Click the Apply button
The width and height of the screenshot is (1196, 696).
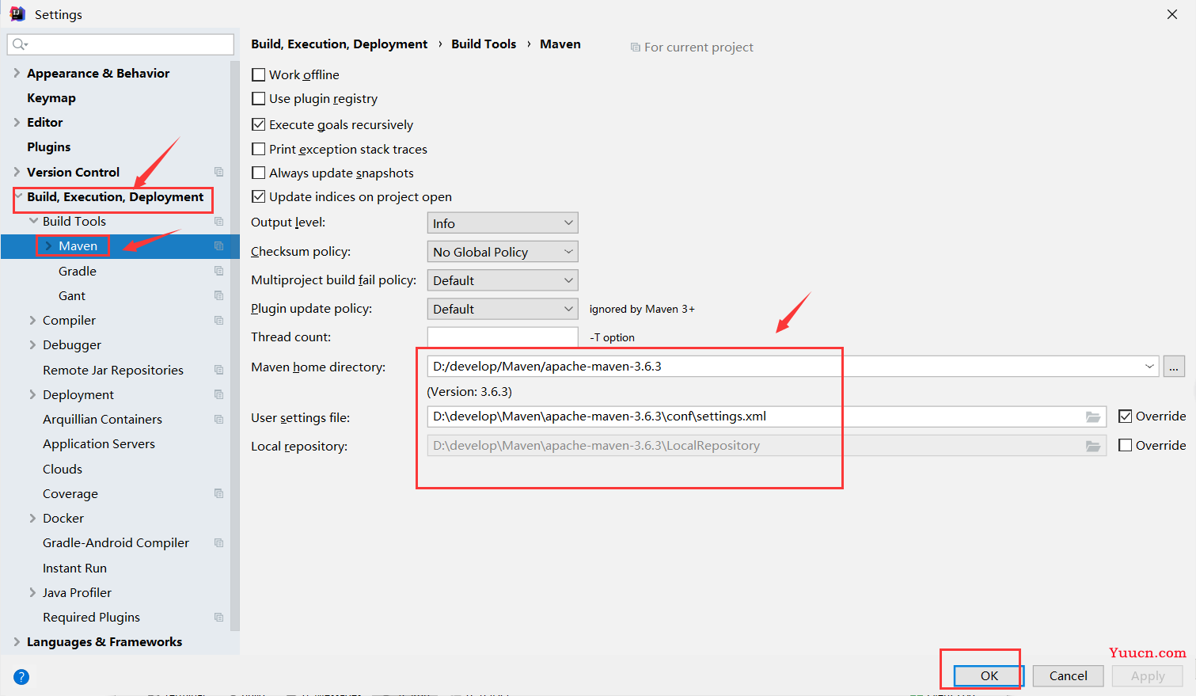1148,675
